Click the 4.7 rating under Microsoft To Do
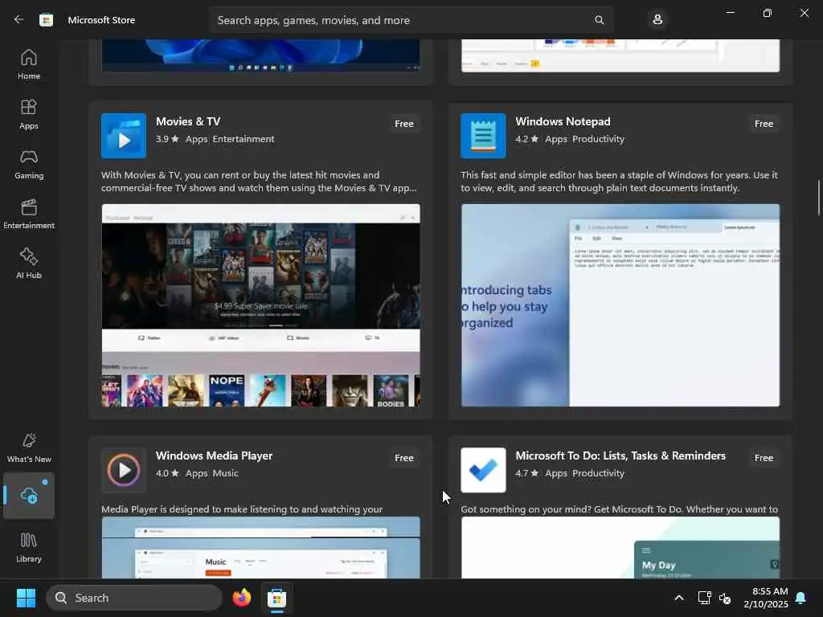This screenshot has width=823, height=617. tap(527, 473)
